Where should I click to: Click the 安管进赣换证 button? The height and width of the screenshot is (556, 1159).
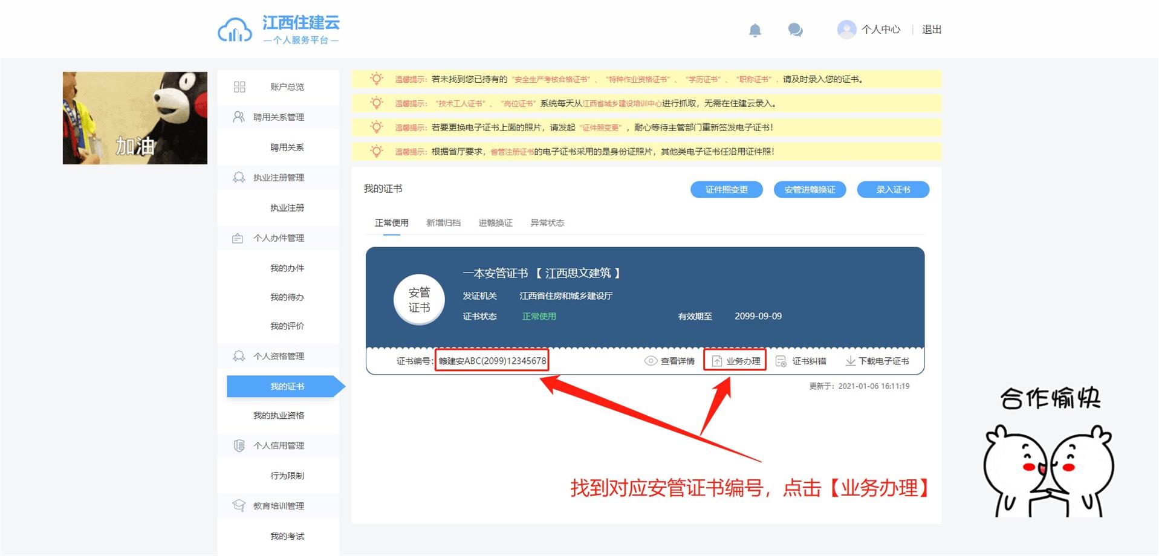(810, 190)
